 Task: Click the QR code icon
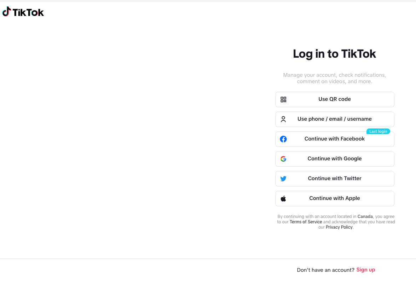(x=283, y=99)
